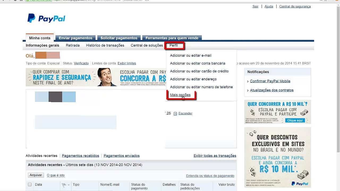Image resolution: width=340 pixels, height=191 pixels.
Task: Open Atualizações dos contratos notification
Action: tap(272, 90)
